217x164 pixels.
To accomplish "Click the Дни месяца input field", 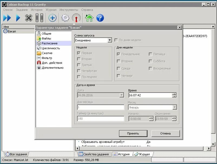I will [x=101, y=107].
